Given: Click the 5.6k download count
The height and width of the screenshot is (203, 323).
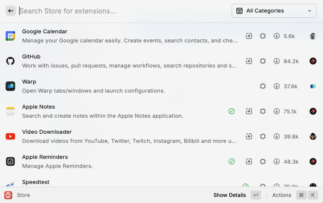Looking at the screenshot, I should (289, 36).
